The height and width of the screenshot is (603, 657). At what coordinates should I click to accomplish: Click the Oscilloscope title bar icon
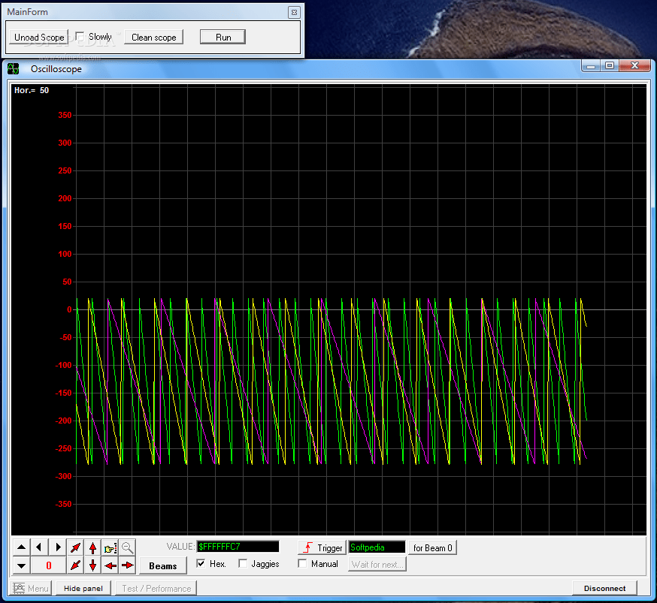[x=13, y=68]
